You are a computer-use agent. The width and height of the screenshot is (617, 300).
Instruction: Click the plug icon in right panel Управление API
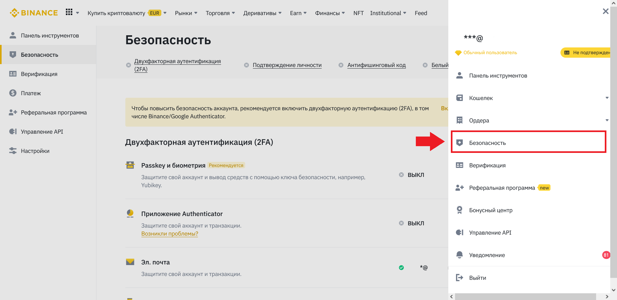click(460, 232)
